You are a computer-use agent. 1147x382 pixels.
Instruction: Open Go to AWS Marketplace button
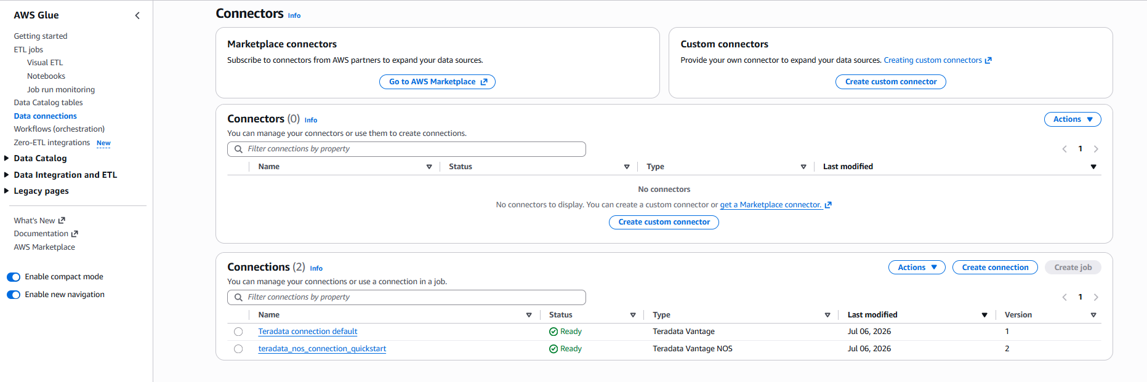[x=437, y=82]
